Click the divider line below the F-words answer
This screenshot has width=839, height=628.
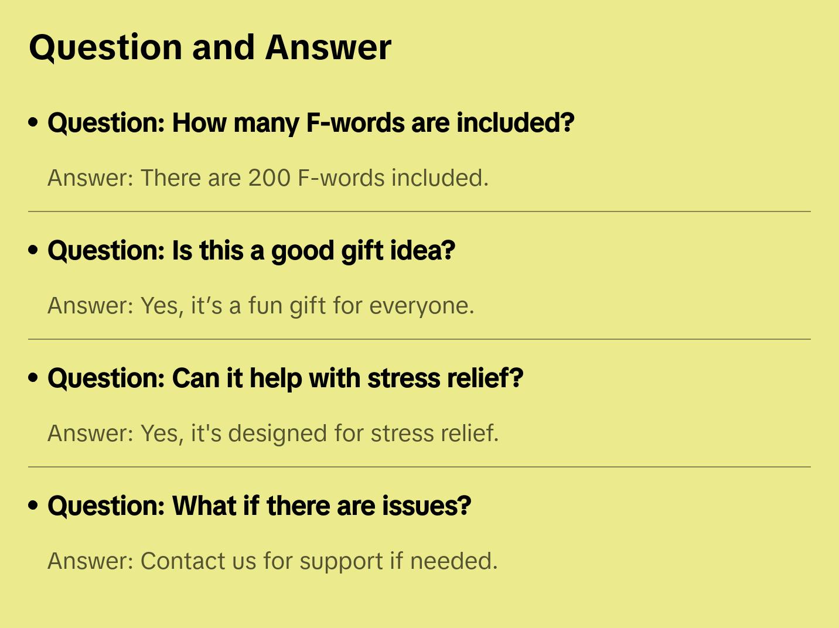[419, 211]
